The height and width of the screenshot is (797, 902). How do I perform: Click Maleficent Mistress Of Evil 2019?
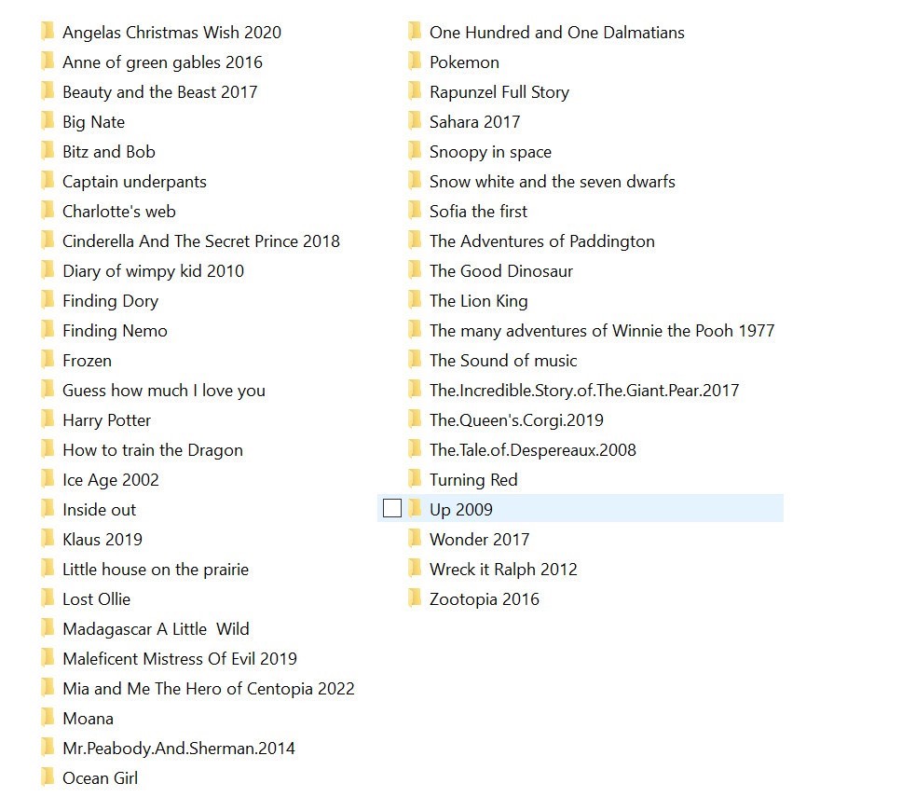[x=180, y=659]
